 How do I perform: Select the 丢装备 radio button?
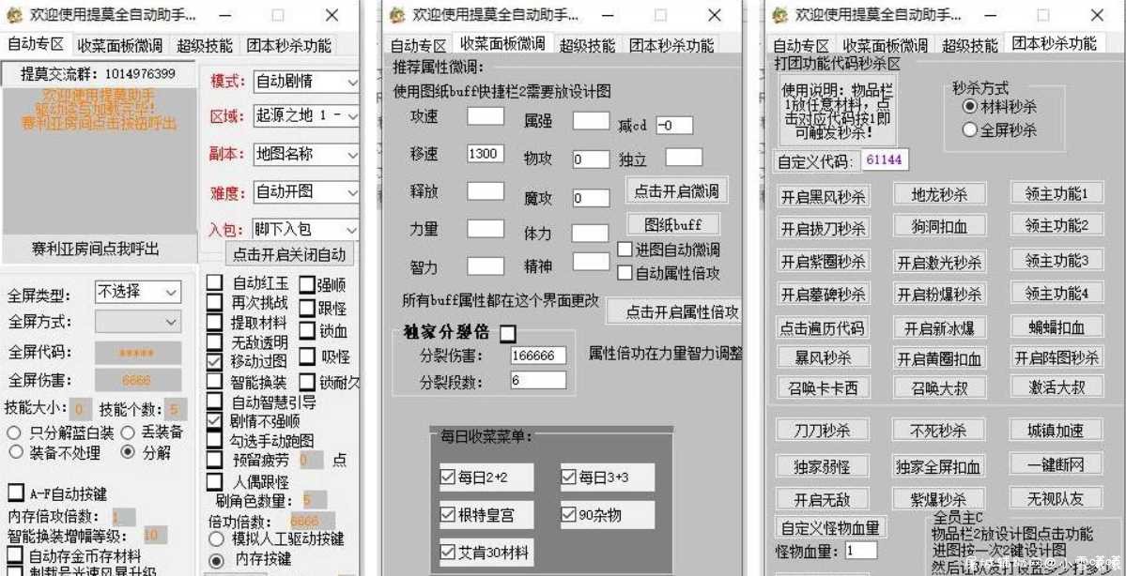tap(128, 432)
